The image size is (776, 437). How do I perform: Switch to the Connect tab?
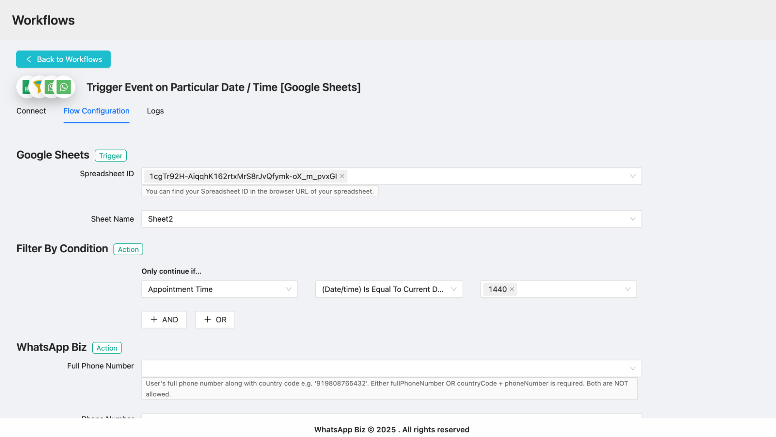point(31,111)
